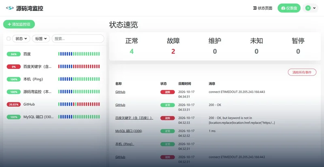The height and width of the screenshot is (167, 324).
Task: Click message '200 - OK' text
Action: pyautogui.click(x=215, y=105)
